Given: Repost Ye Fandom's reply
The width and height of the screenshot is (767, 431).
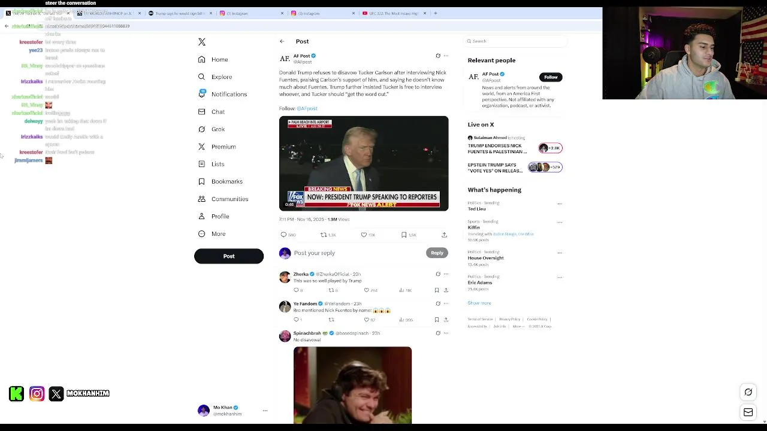Looking at the screenshot, I should coord(331,320).
